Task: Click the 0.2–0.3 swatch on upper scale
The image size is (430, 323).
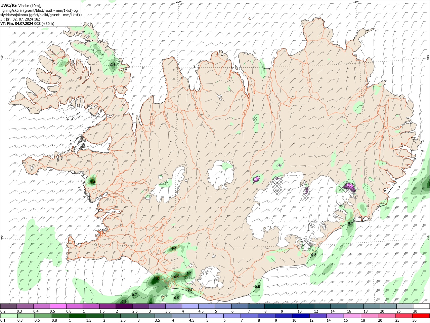Action: point(9,307)
